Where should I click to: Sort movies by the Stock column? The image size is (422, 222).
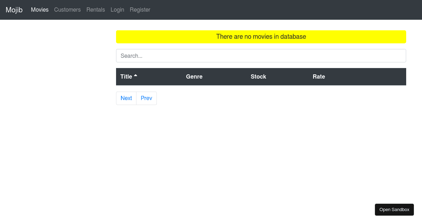(258, 76)
